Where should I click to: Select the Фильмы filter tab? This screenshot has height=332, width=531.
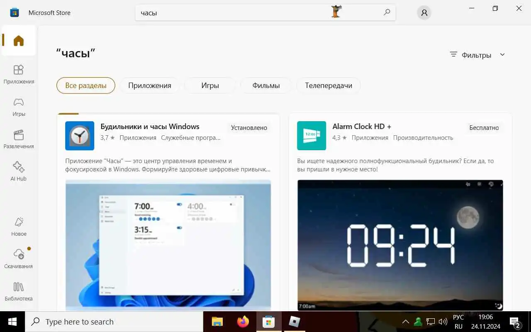(266, 85)
